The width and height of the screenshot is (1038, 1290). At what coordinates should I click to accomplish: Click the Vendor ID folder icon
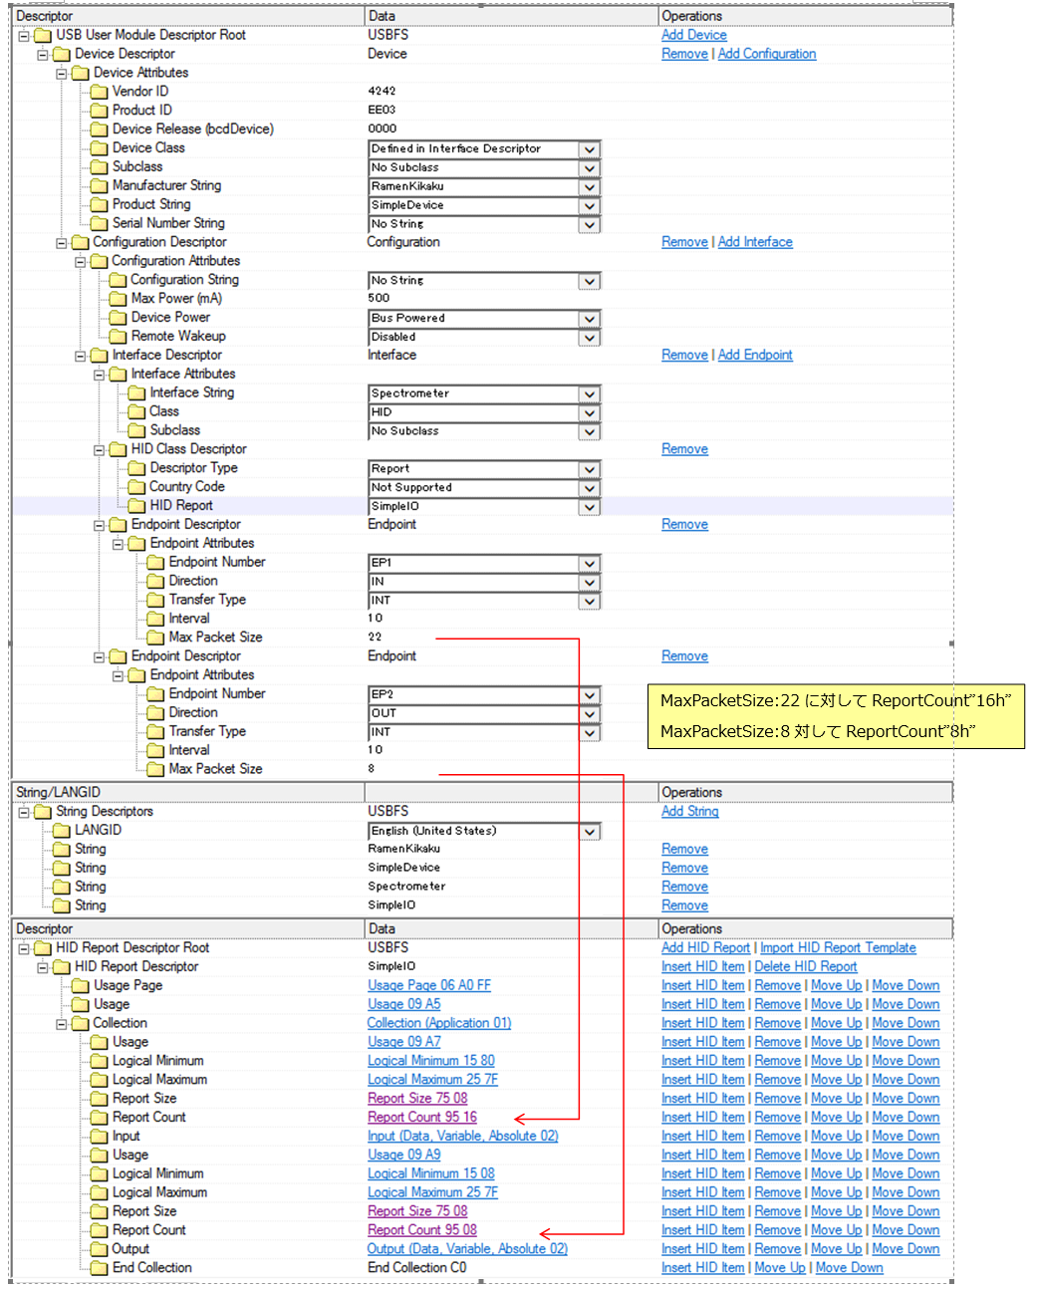99,92
